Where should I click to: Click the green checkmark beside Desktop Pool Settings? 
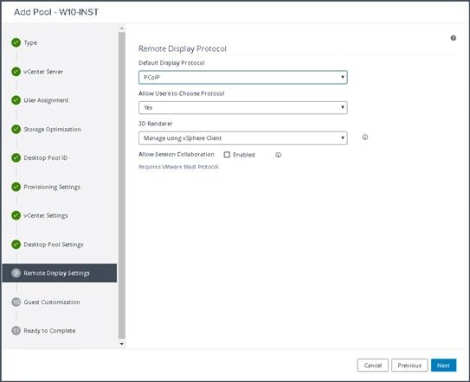tap(16, 245)
